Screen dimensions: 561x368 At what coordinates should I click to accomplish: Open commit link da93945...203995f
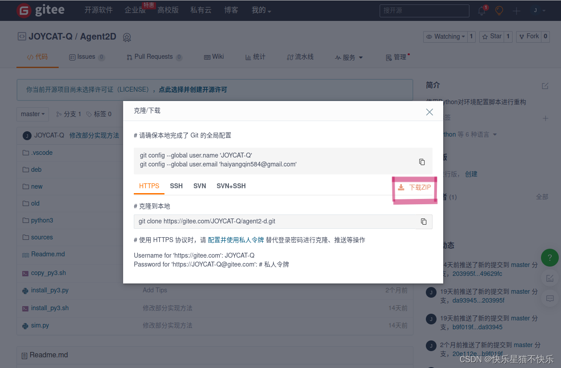pyautogui.click(x=478, y=300)
